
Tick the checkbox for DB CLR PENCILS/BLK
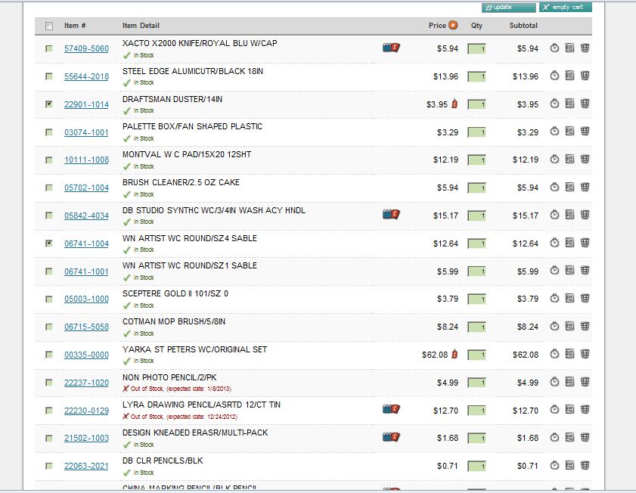49,466
